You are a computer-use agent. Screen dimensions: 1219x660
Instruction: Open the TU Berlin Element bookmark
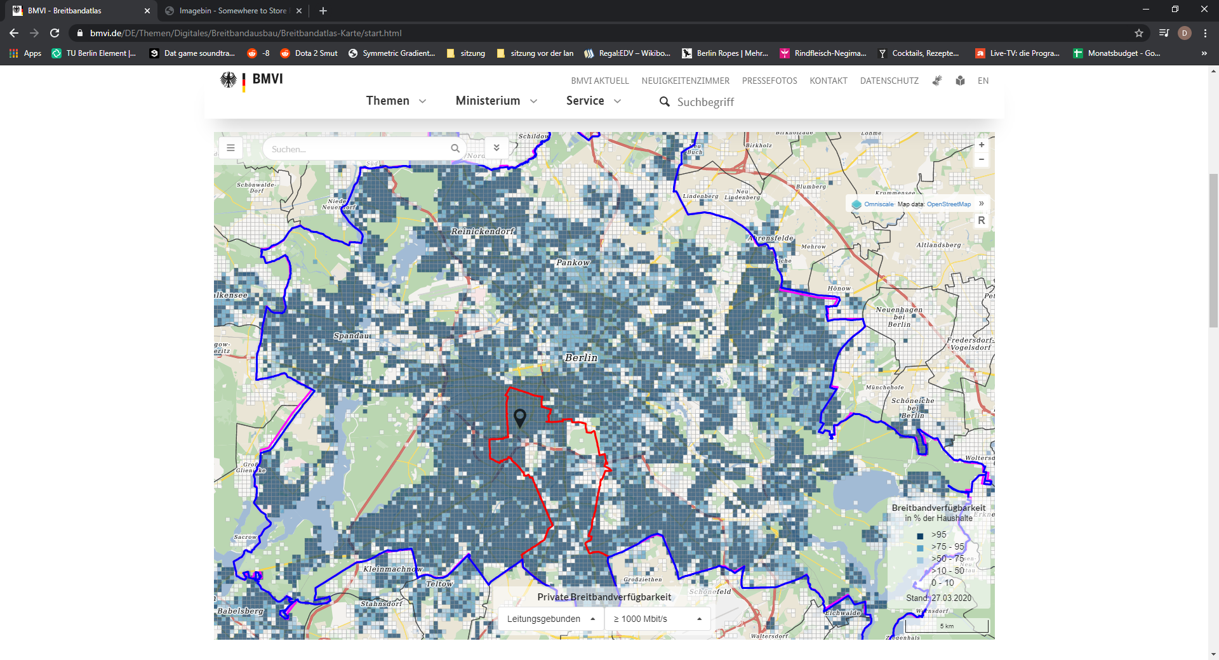pyautogui.click(x=94, y=53)
